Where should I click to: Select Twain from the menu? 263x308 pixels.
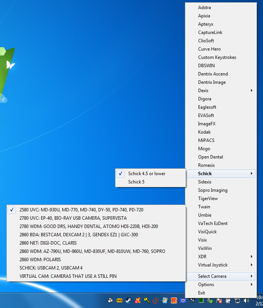pyautogui.click(x=221, y=207)
